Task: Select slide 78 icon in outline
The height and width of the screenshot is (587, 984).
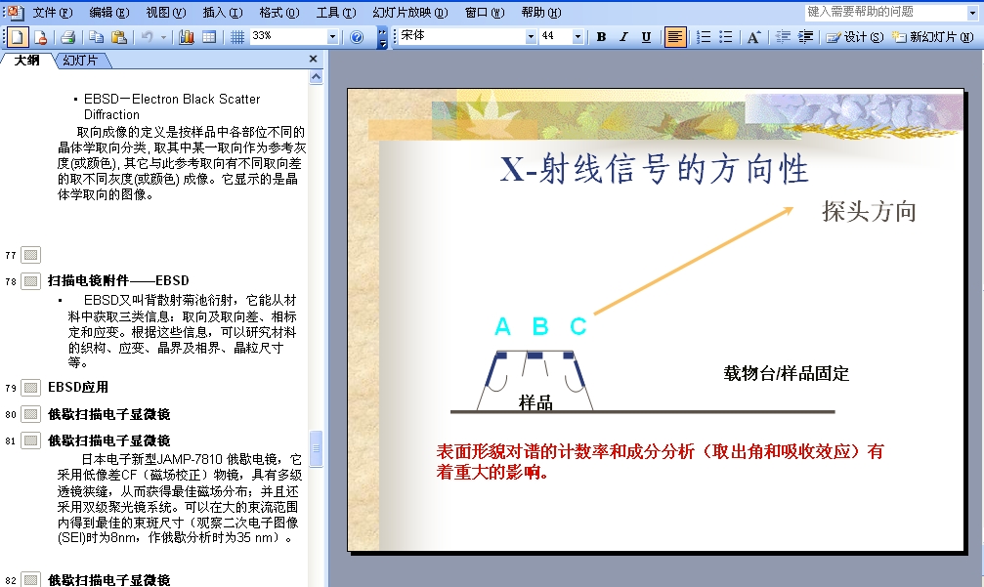Action: [x=30, y=281]
